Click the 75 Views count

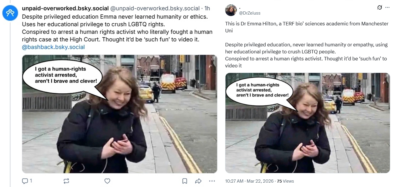286,181
